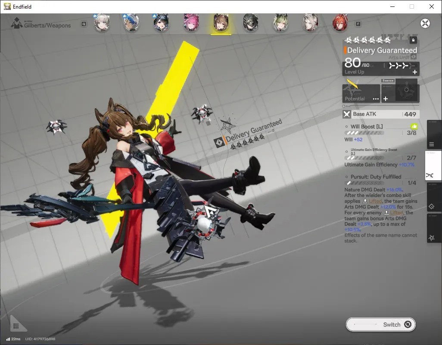
Task: Select the red-haired operator portrait
Action: click(340, 22)
